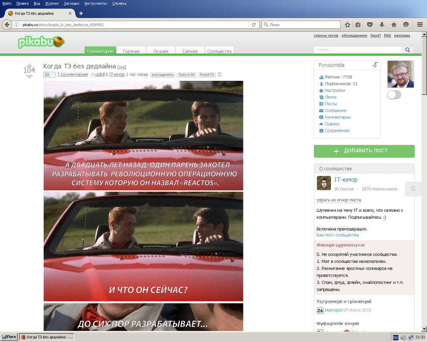Click the Трасса 60 tag
Image resolution: width=427 pixels, height=342 pixels.
point(187,74)
